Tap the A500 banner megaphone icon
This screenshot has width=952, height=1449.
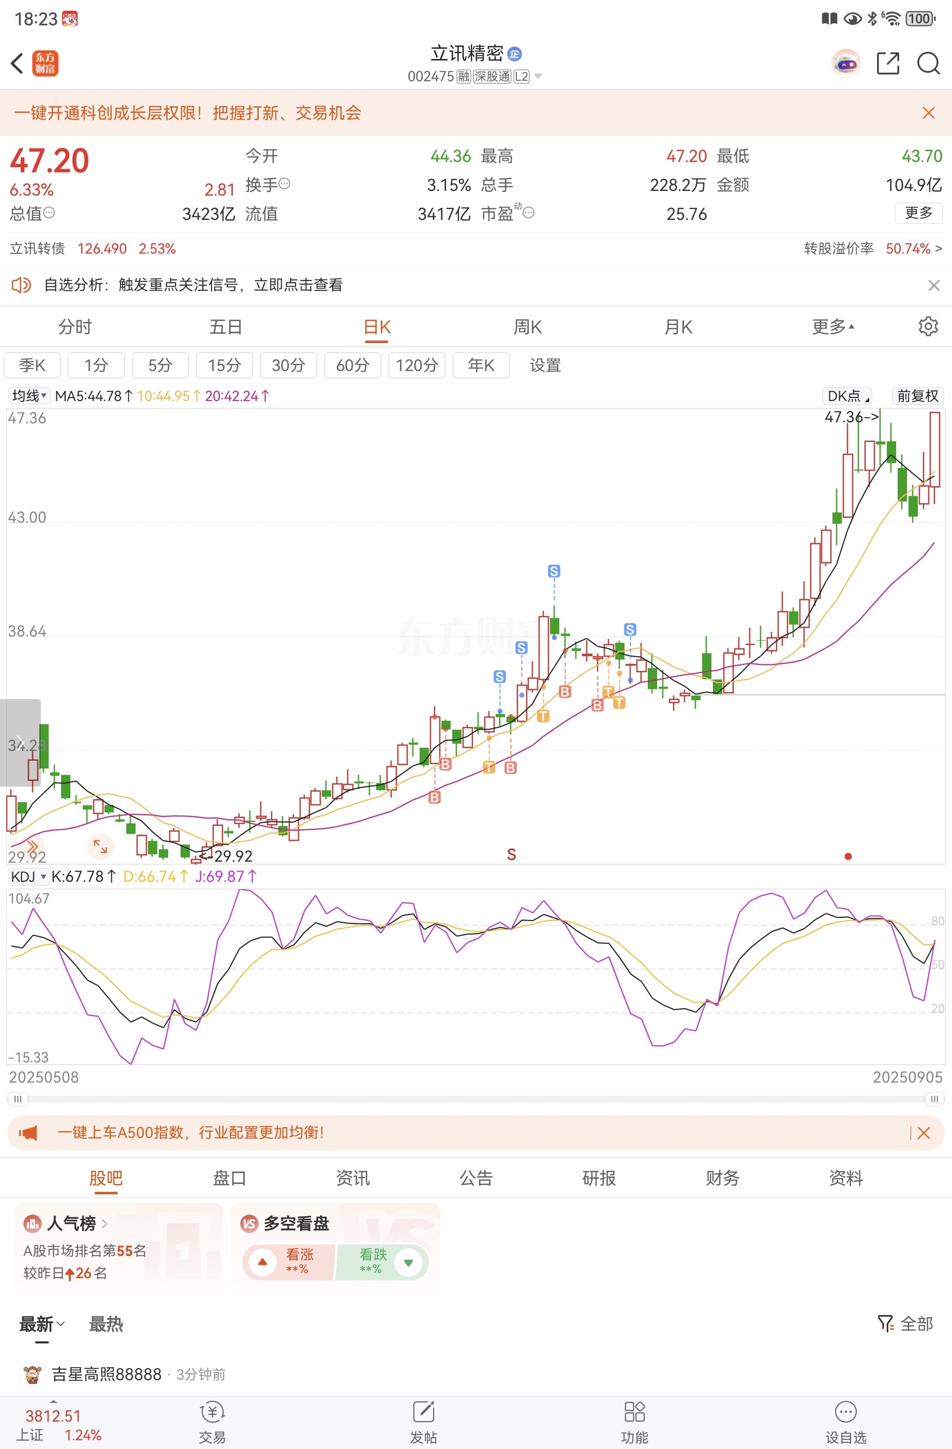point(28,1132)
